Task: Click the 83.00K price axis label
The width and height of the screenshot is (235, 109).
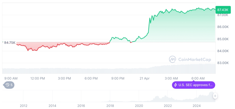Action: click(x=223, y=63)
